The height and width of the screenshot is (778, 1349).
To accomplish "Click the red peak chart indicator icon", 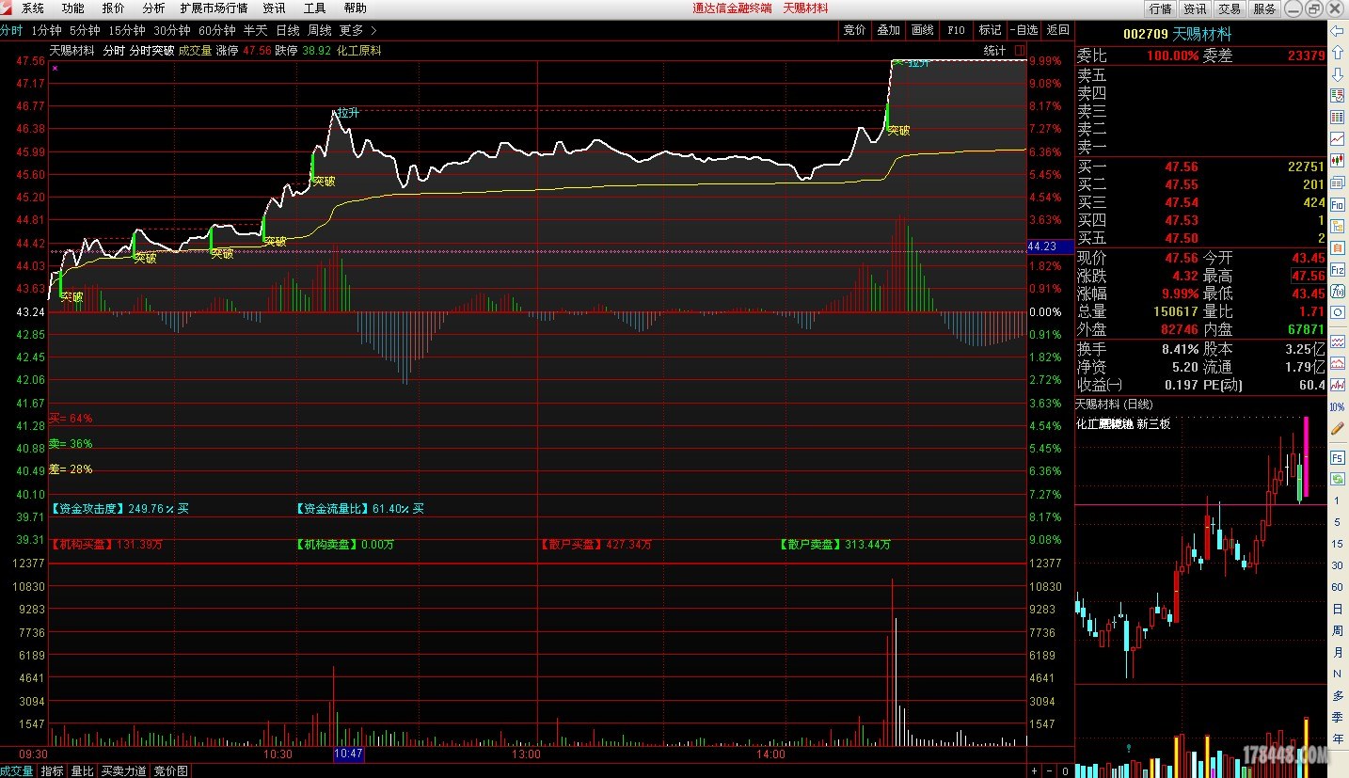I will click(1337, 362).
